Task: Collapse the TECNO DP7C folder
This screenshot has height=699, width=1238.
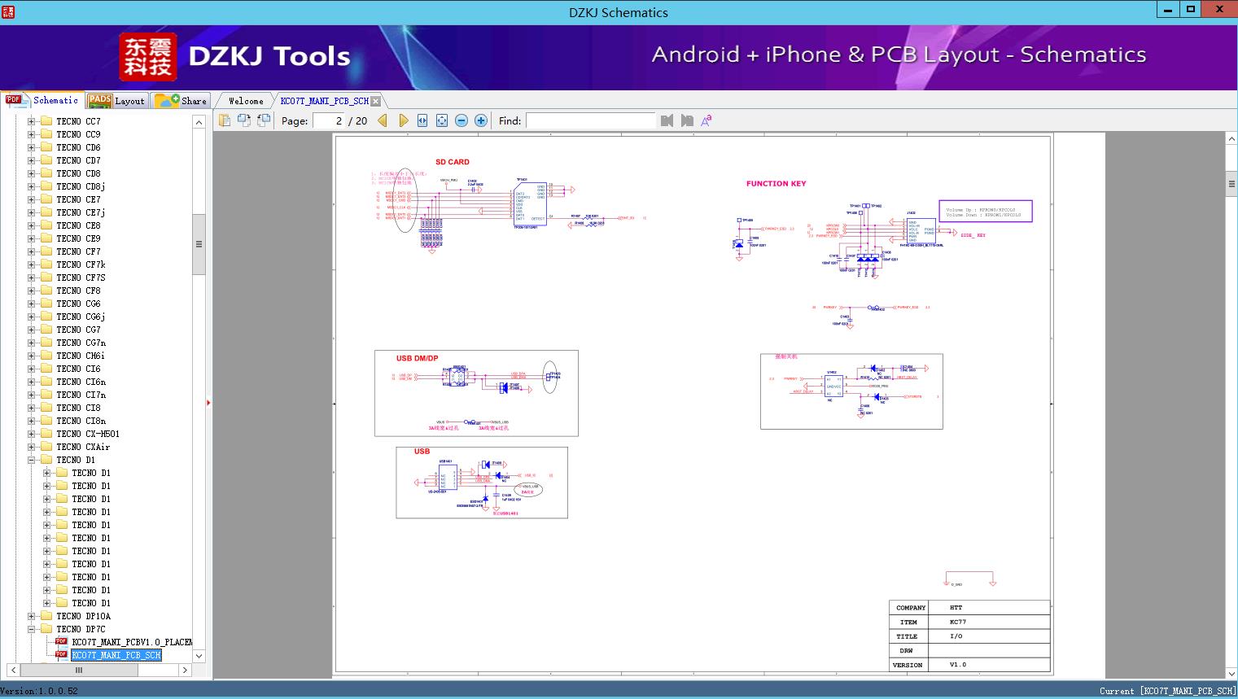Action: pos(32,629)
